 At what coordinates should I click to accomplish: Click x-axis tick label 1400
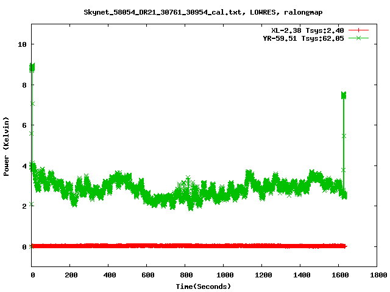click(302, 275)
